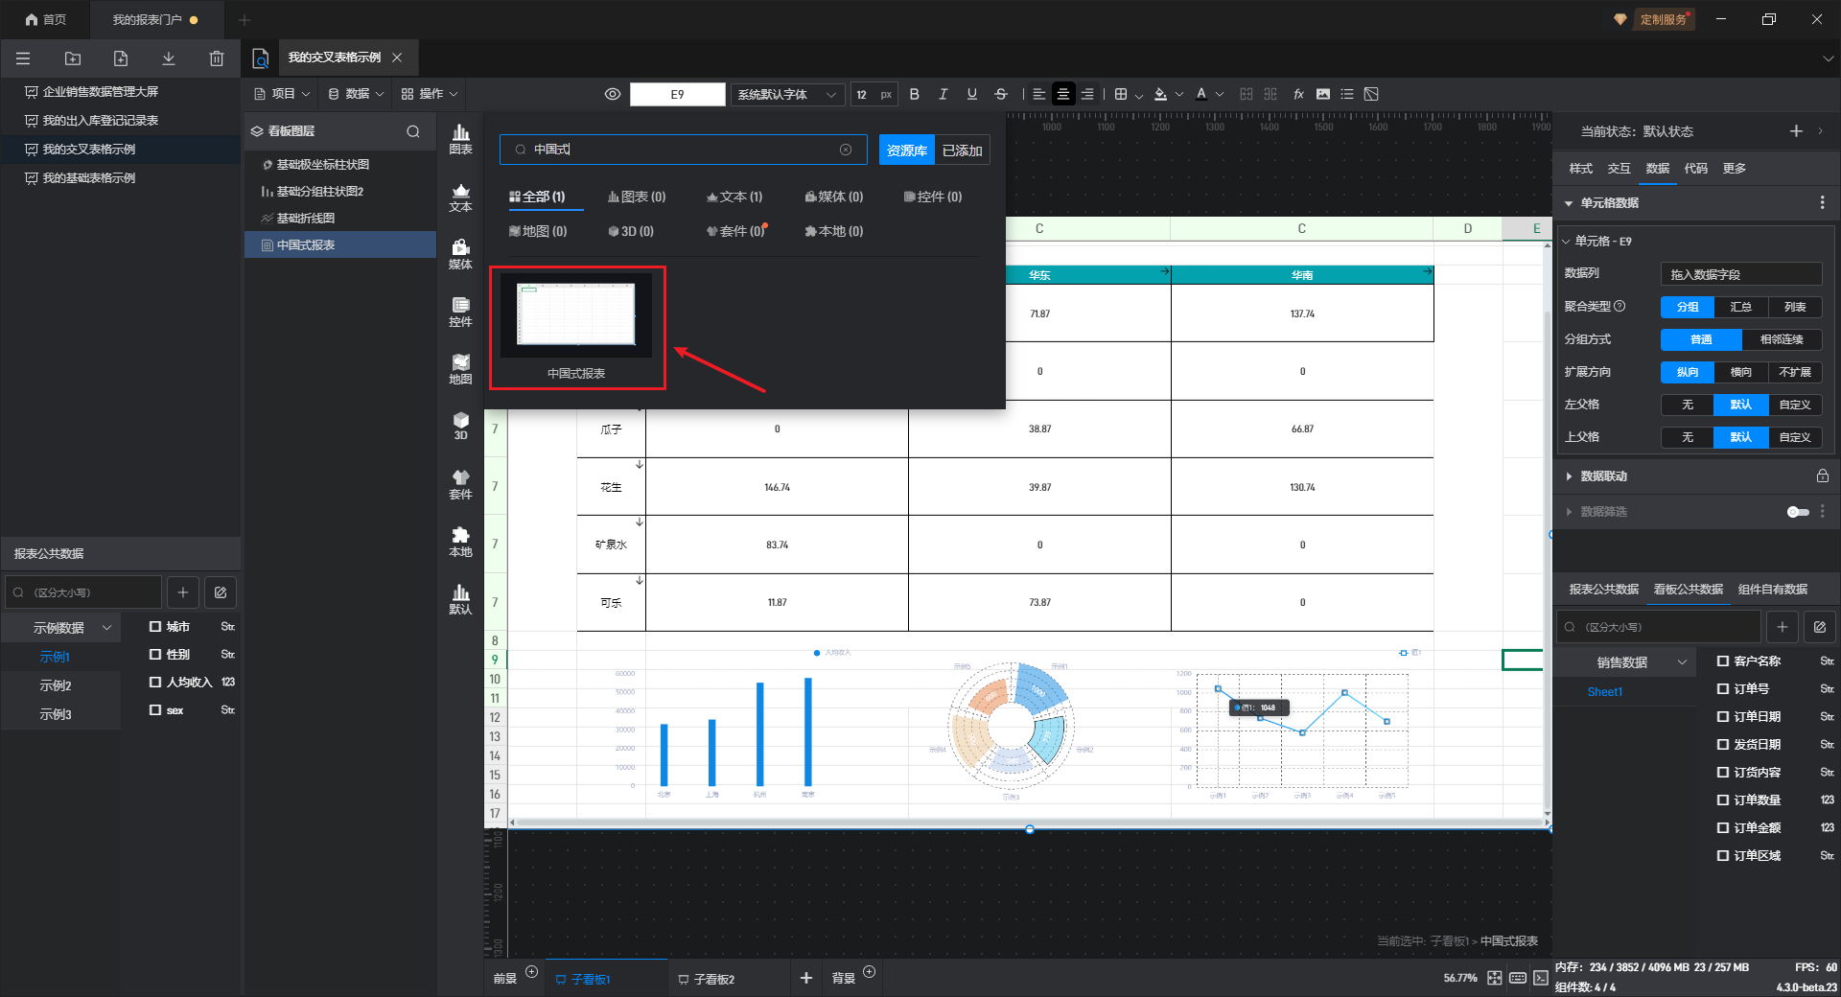Screen dimensions: 1841x997
Task: Open the 数据 dropdown menu in the toolbar
Action: [x=356, y=94]
